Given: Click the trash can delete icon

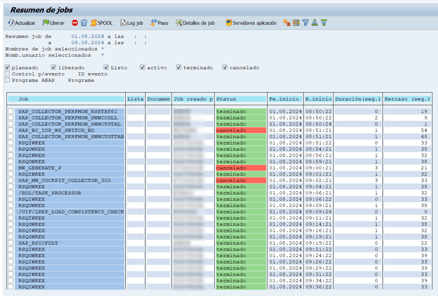Looking at the screenshot, I should 84,23.
